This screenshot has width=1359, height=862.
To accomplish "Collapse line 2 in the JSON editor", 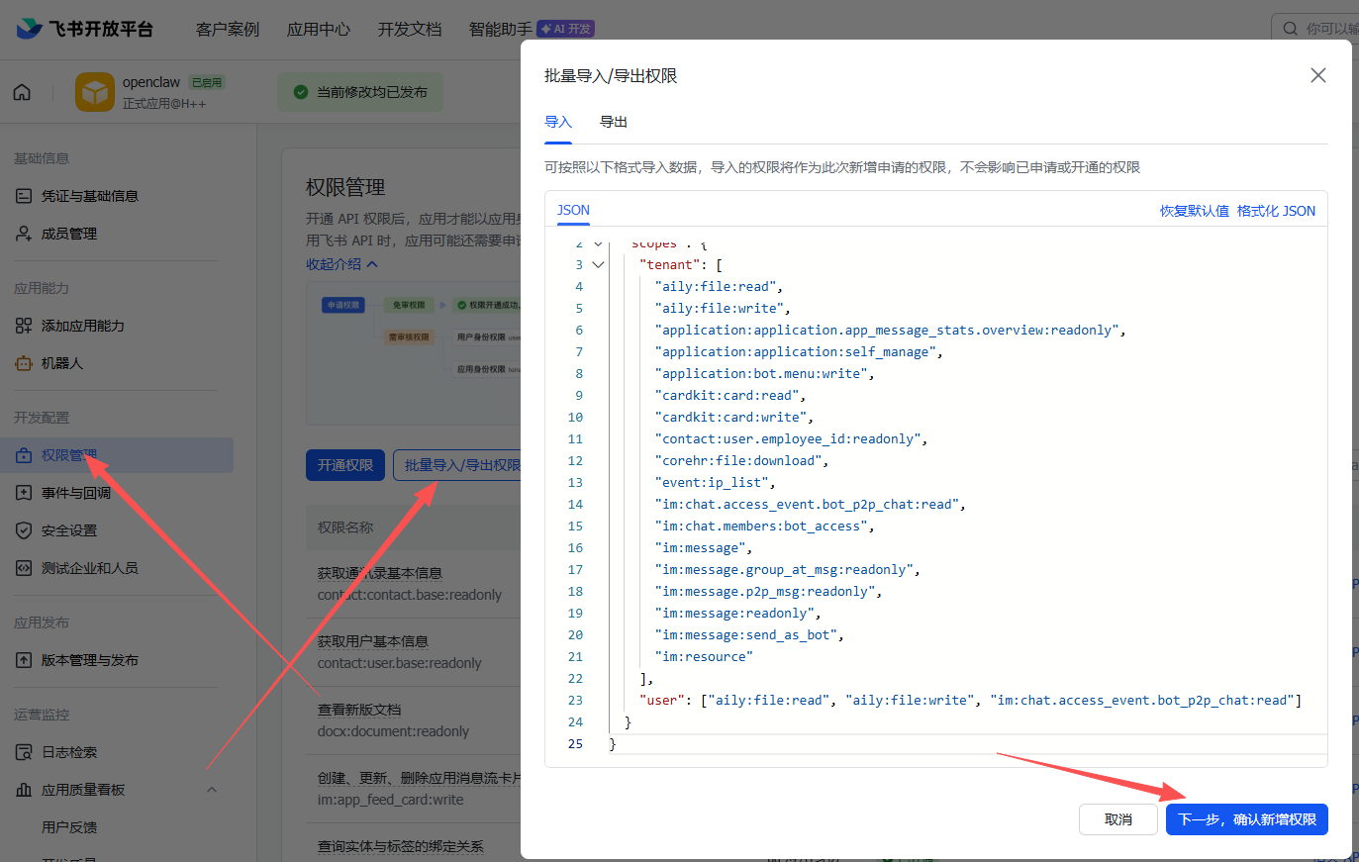I will (x=599, y=242).
